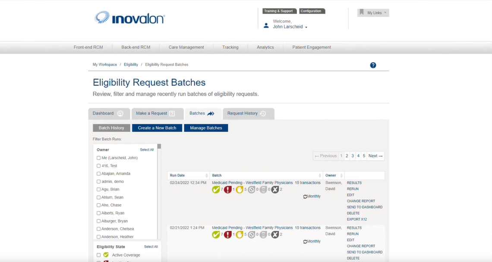Open the Front-end RCM menu
The width and height of the screenshot is (492, 262).
coord(88,47)
